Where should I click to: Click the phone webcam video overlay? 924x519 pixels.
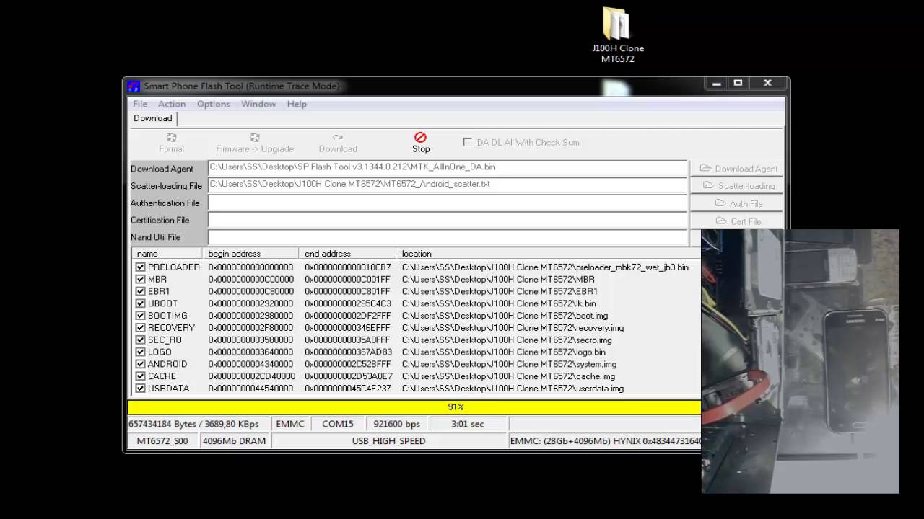pos(800,361)
